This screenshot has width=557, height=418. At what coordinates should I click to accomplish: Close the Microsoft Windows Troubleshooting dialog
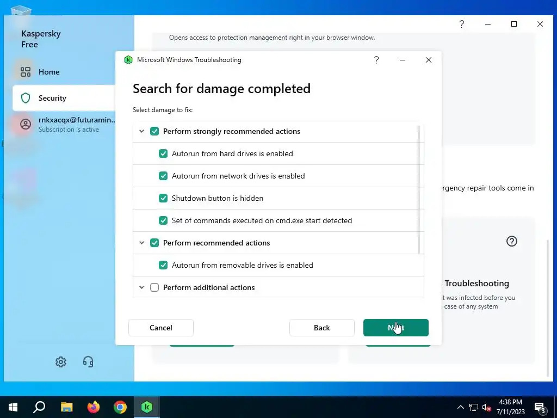[429, 60]
